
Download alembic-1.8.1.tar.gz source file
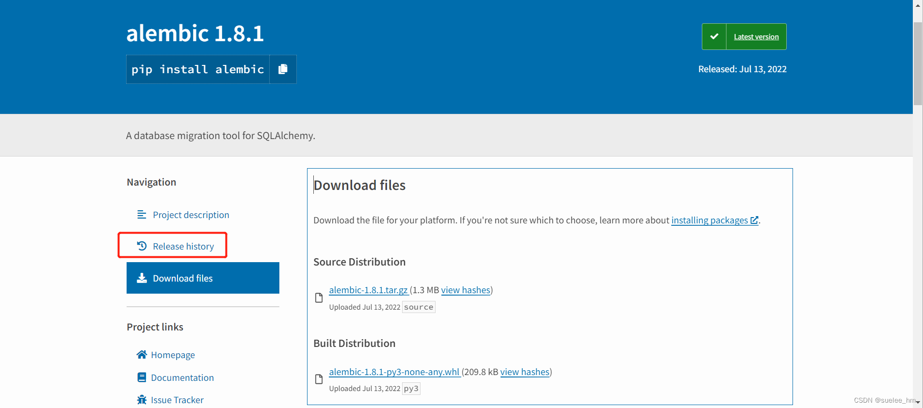tap(368, 290)
